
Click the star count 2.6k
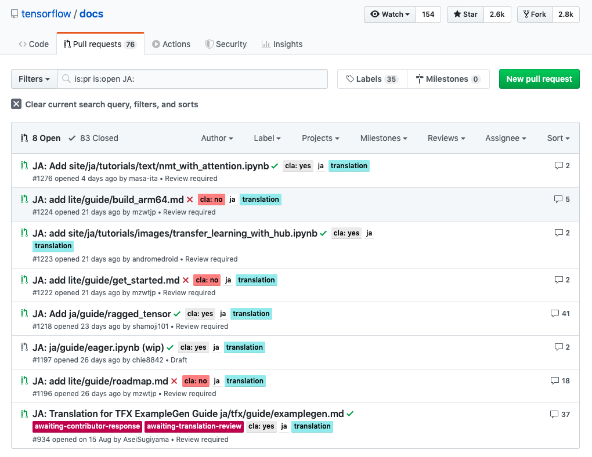(497, 14)
